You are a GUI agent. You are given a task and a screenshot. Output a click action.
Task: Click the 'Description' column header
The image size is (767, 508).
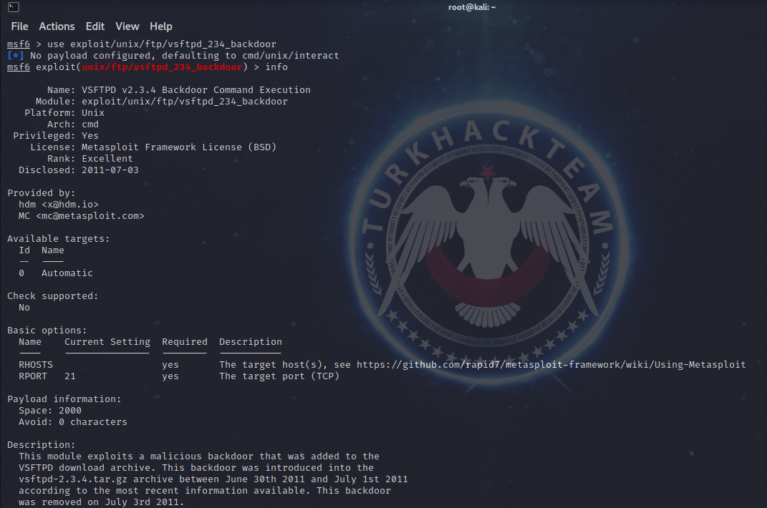(251, 342)
